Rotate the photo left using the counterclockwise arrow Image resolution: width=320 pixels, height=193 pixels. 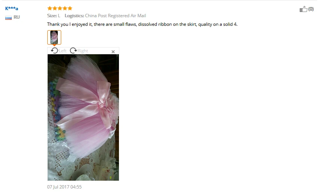(x=54, y=50)
